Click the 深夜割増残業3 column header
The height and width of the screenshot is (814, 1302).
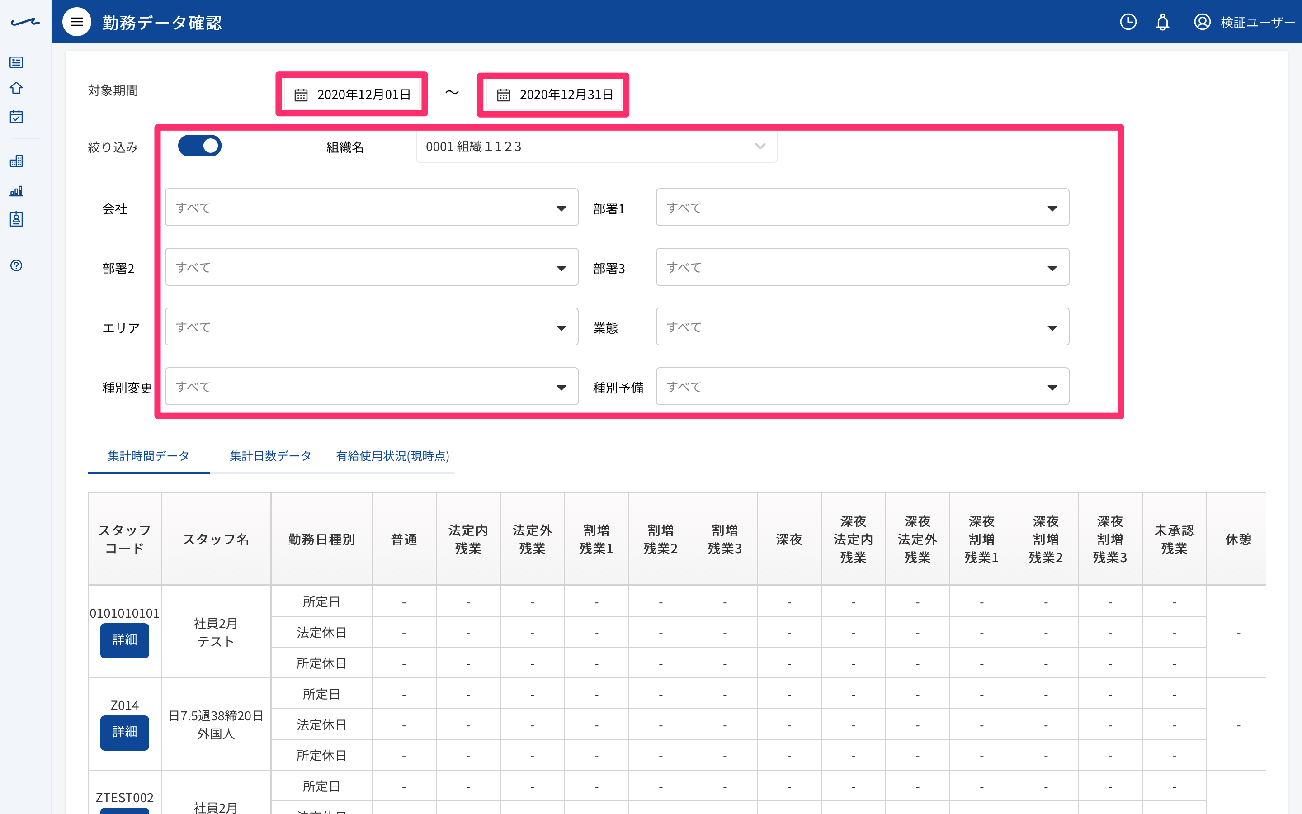1110,540
